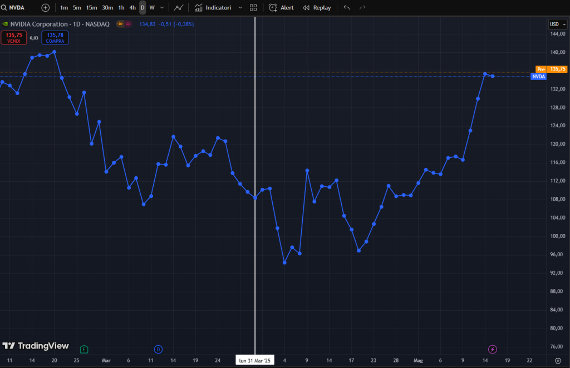Click the pre-market session sun icon
570x368 pixels.
tap(120, 24)
